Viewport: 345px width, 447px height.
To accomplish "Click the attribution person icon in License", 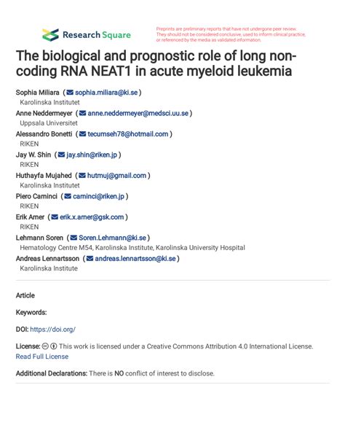I will 54,346.
